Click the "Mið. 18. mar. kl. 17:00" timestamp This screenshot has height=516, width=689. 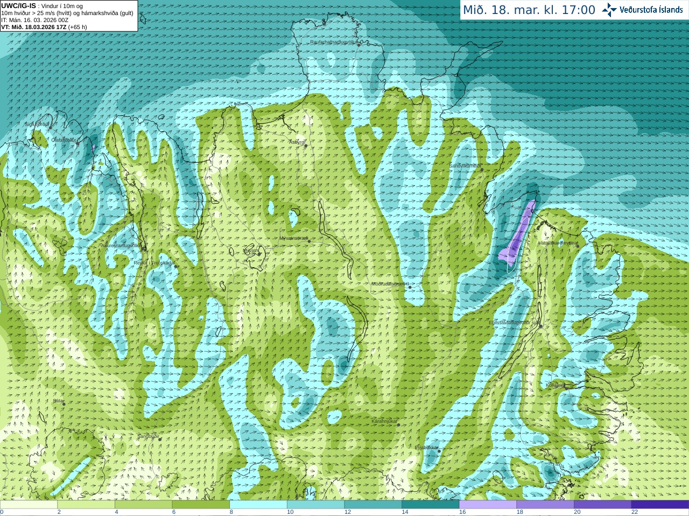tap(529, 10)
